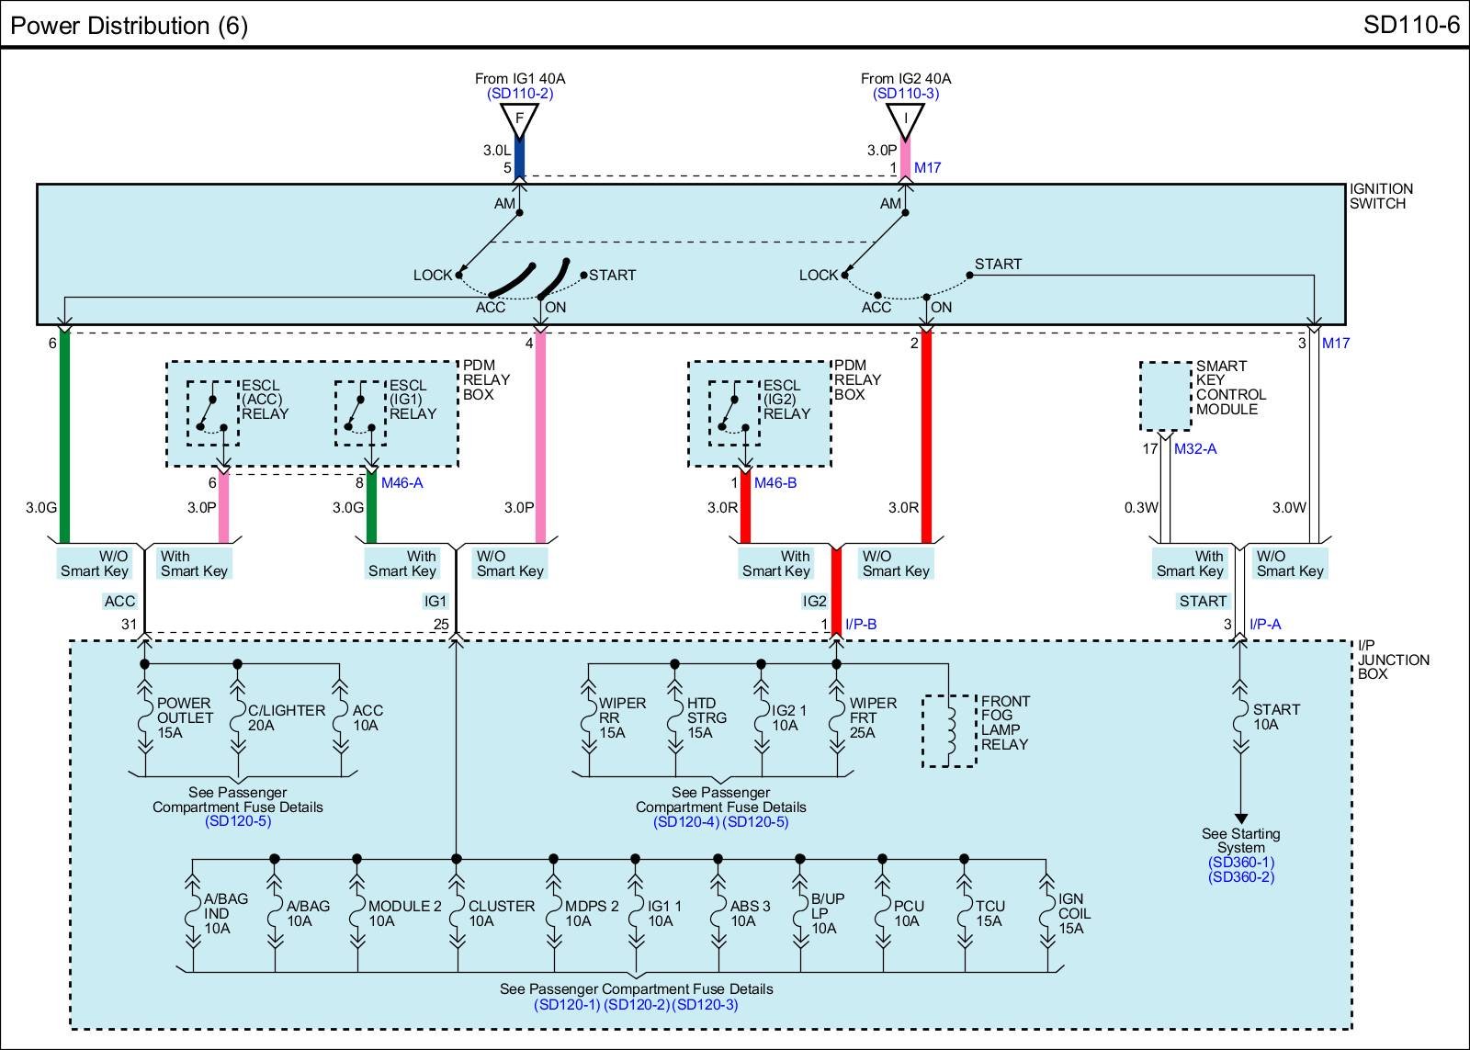Select the ESCL (IG1) relay switch symbol
The image size is (1470, 1050).
click(x=360, y=413)
